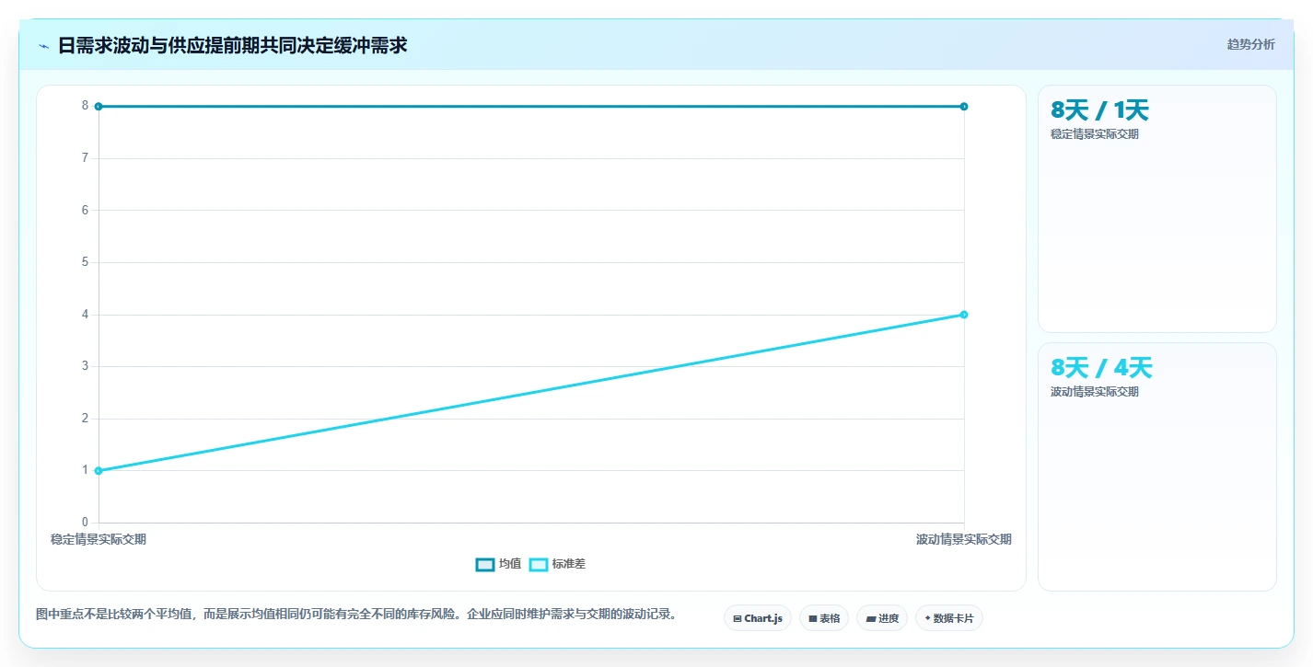
Task: Toggle the 标准差 legend swatch
Action: [x=539, y=564]
